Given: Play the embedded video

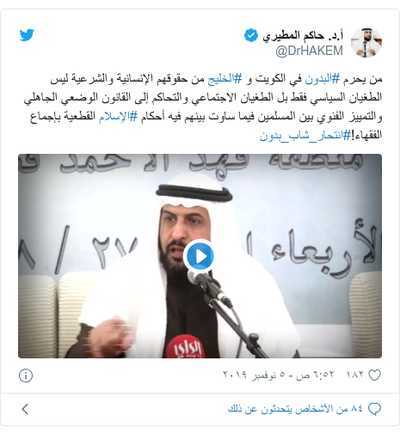Looking at the screenshot, I should pos(200,256).
